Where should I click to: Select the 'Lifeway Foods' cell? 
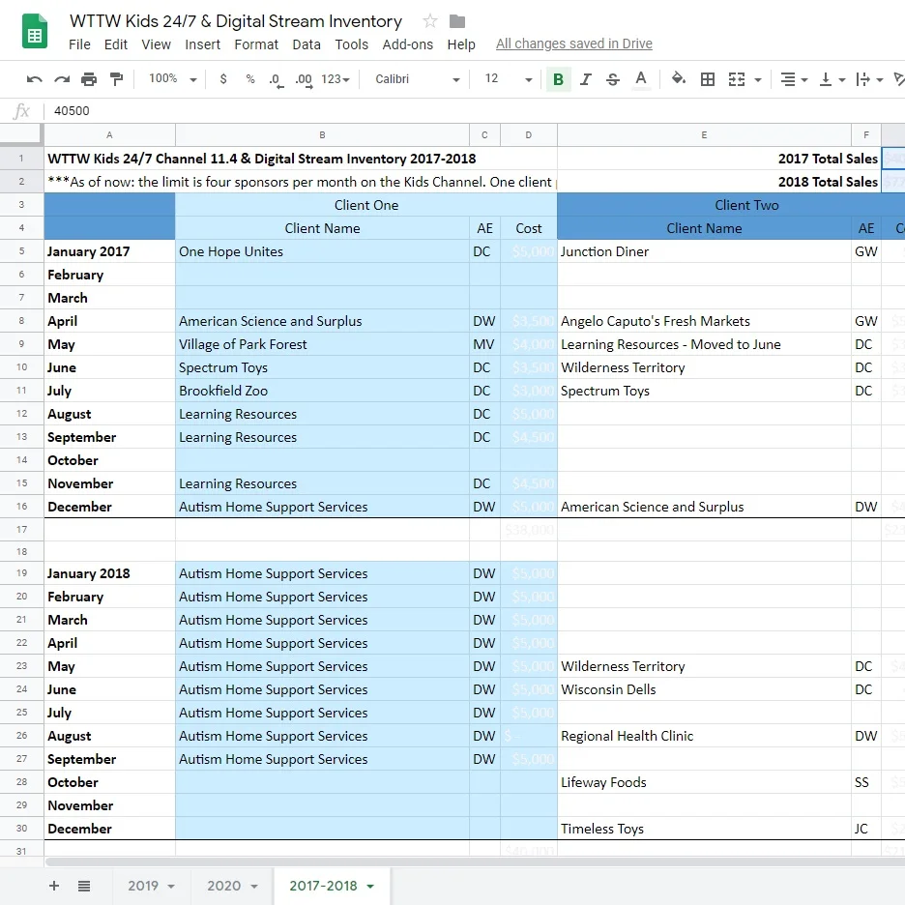point(704,782)
